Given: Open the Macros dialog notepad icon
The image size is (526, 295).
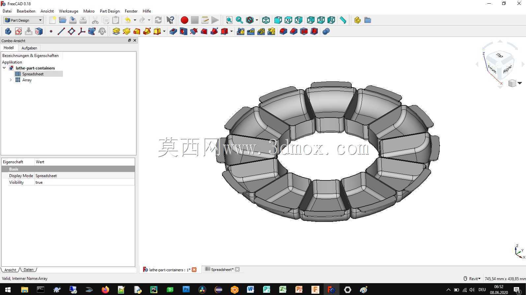Looking at the screenshot, I should [x=205, y=20].
